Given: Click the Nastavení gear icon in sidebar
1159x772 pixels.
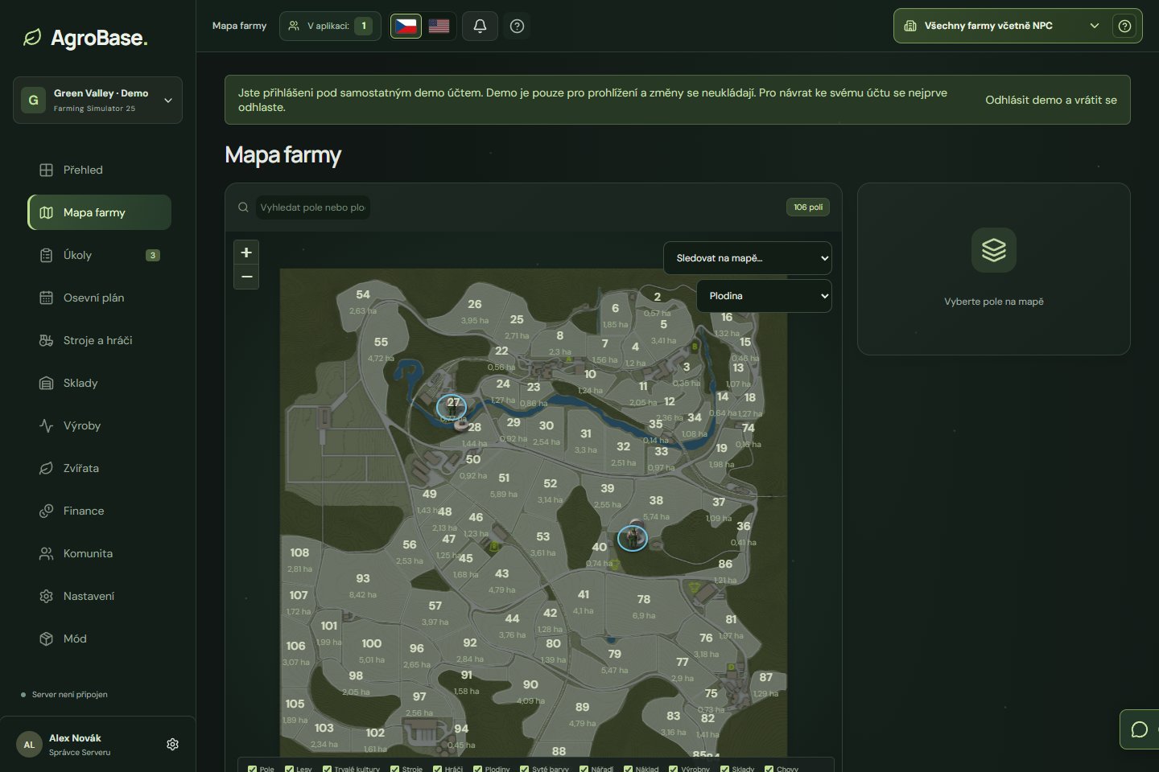Looking at the screenshot, I should point(46,596).
